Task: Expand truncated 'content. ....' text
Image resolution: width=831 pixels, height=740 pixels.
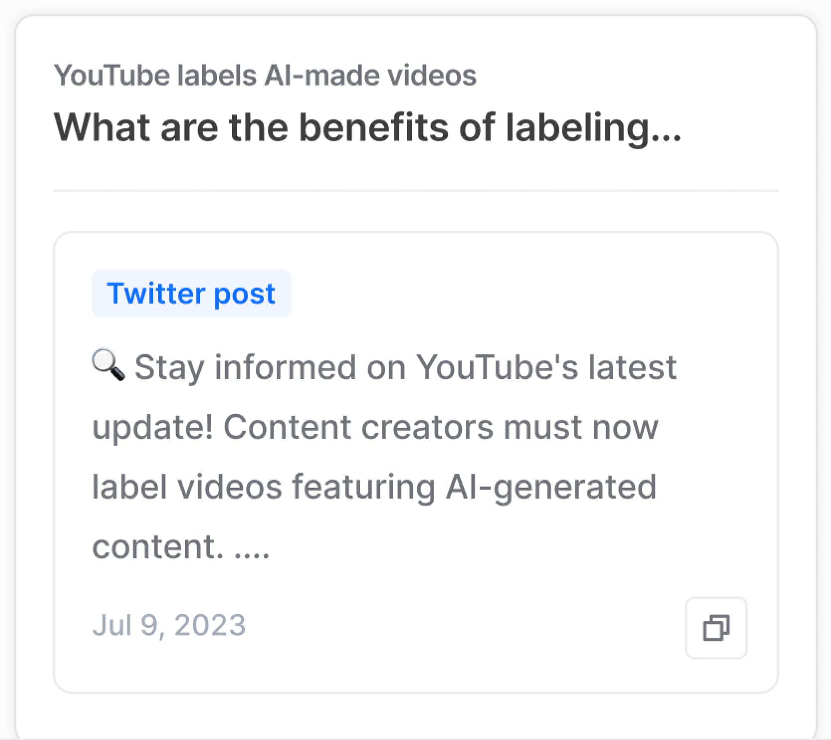Action: [x=181, y=546]
